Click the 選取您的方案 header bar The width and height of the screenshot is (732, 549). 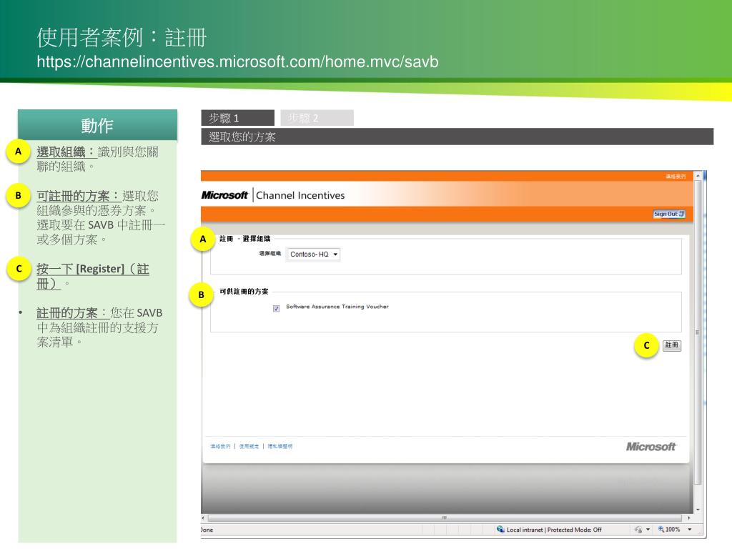(x=457, y=137)
